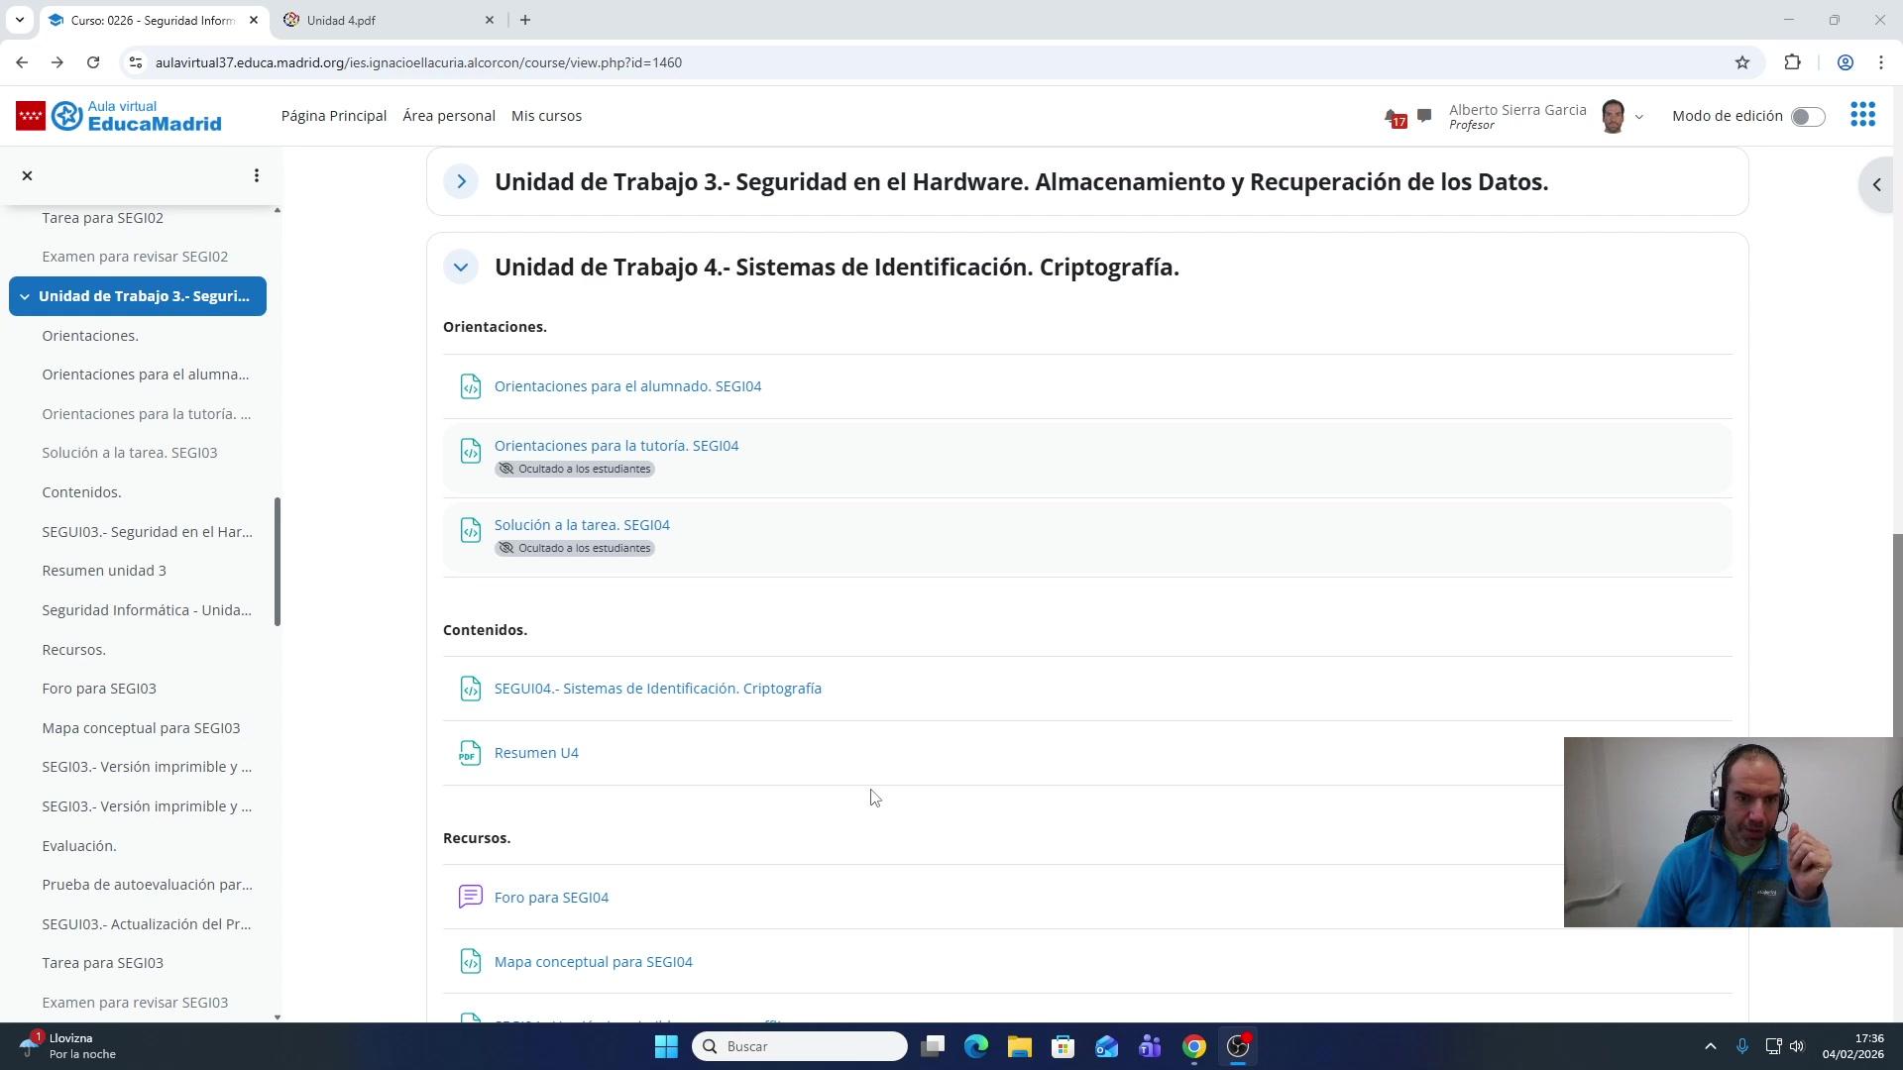
Task: Open Mapa conceptual para SEGI04 link
Action: pos(593,962)
